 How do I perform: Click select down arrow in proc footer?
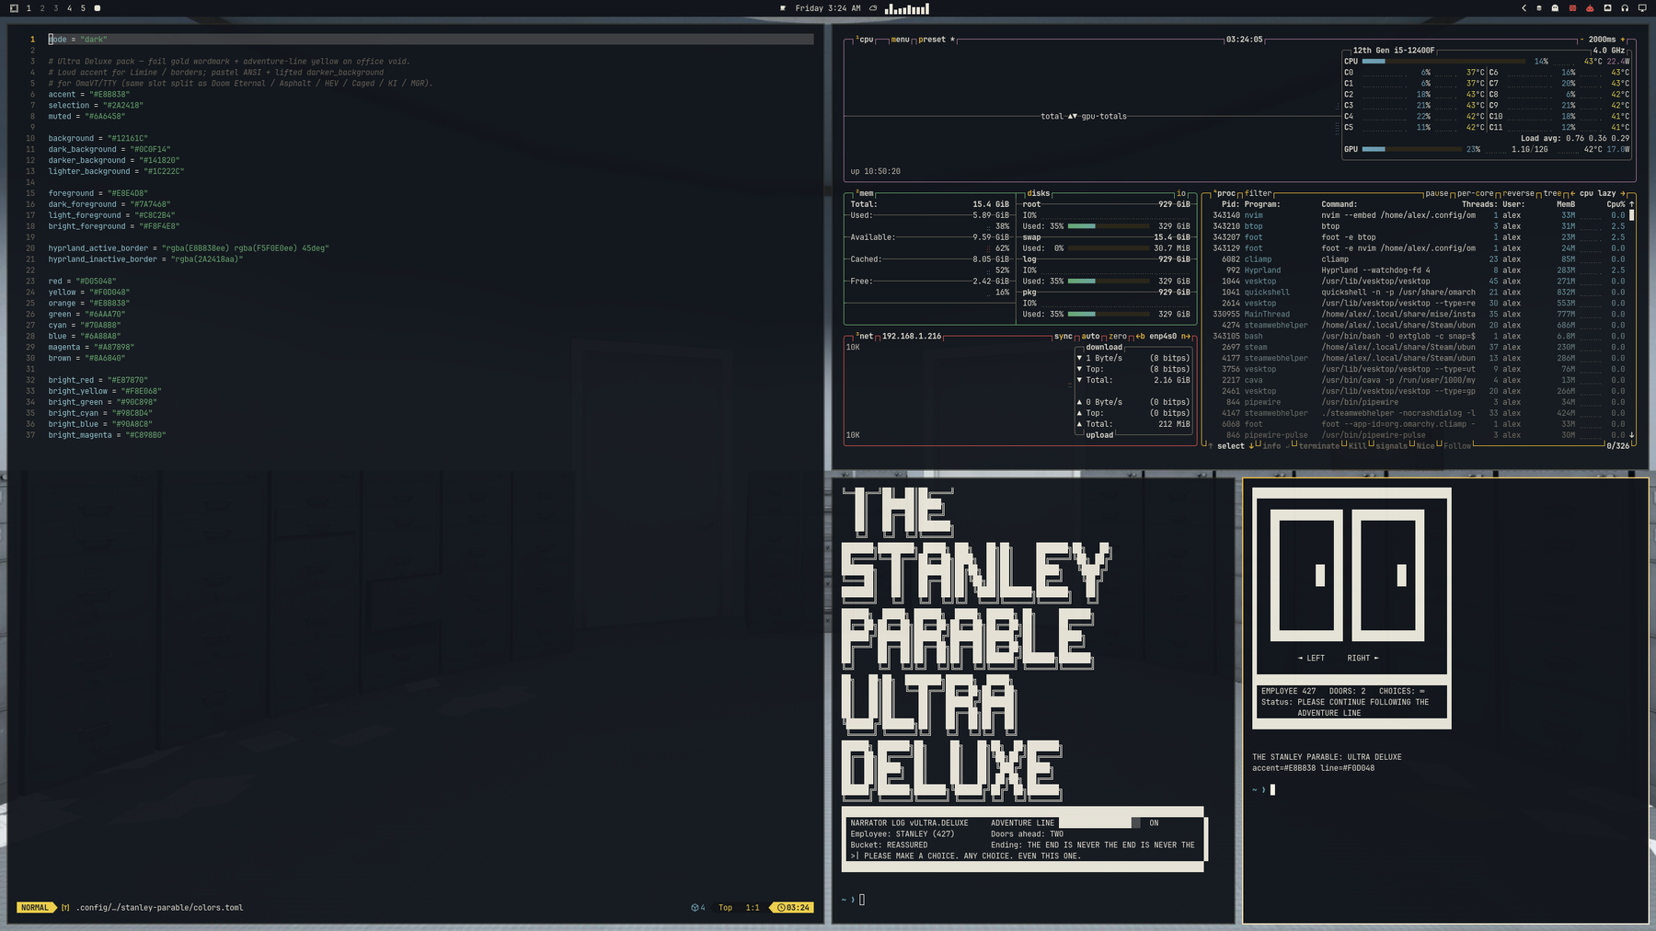pyautogui.click(x=1251, y=446)
